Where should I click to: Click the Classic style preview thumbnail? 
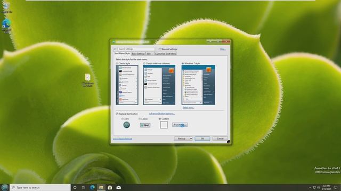(127, 85)
